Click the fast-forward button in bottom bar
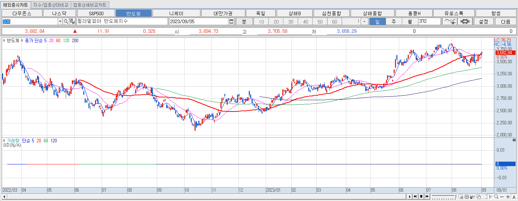 pyautogui.click(x=427, y=197)
